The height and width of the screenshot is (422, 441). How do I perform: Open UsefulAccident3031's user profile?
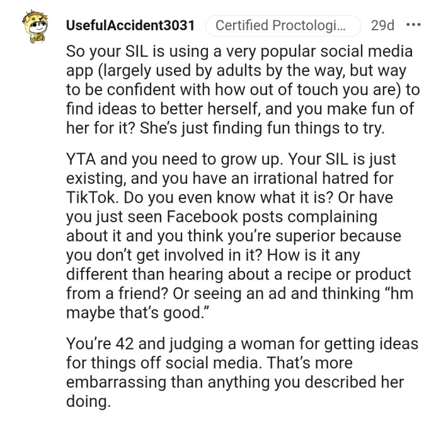pos(130,26)
